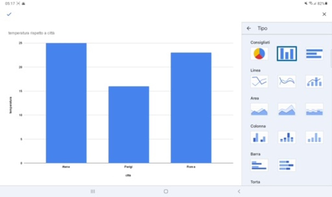Choose the smooth line chart type
The height and width of the screenshot is (197, 332).
click(x=287, y=82)
